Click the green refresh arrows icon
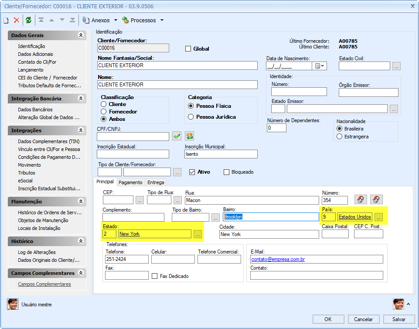Screen dimensions: 419x329 tap(29, 20)
